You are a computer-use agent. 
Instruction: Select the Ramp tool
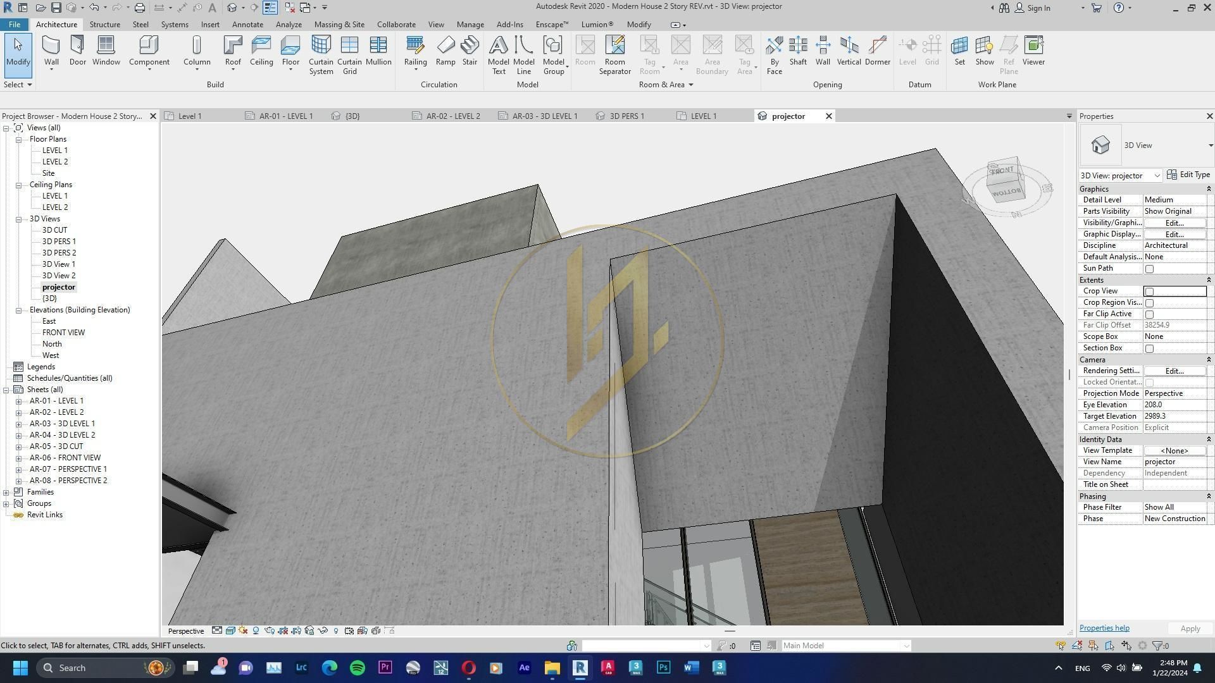[x=445, y=51]
